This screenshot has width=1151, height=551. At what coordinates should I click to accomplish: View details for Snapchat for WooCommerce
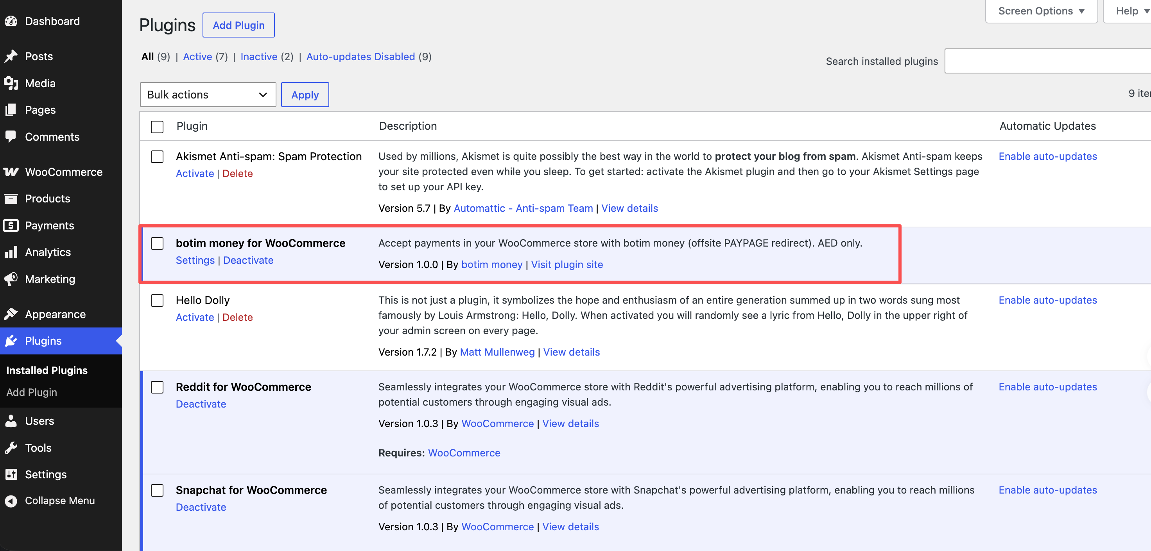[570, 527]
